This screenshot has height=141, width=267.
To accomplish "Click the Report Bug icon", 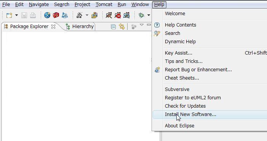I will tap(157, 70).
